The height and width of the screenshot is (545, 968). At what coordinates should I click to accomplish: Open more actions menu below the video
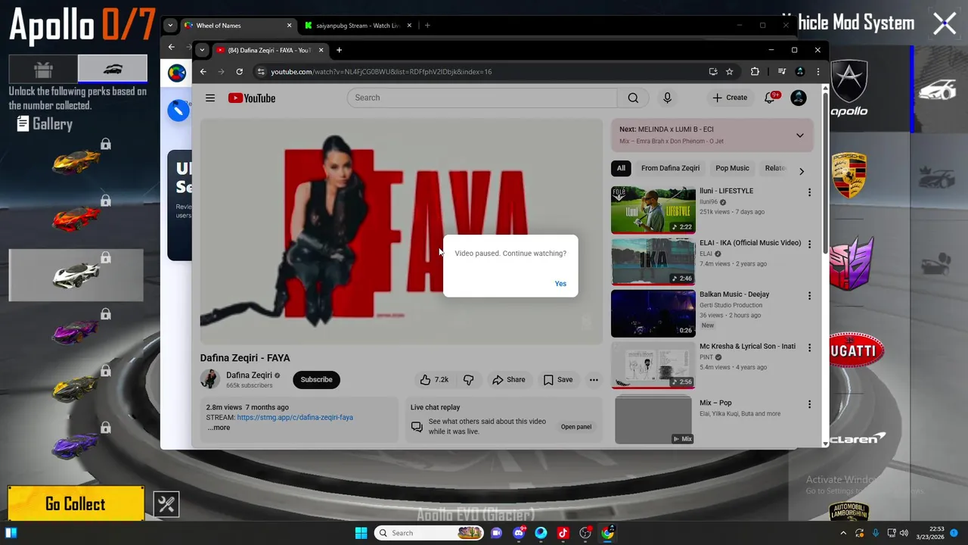click(594, 379)
